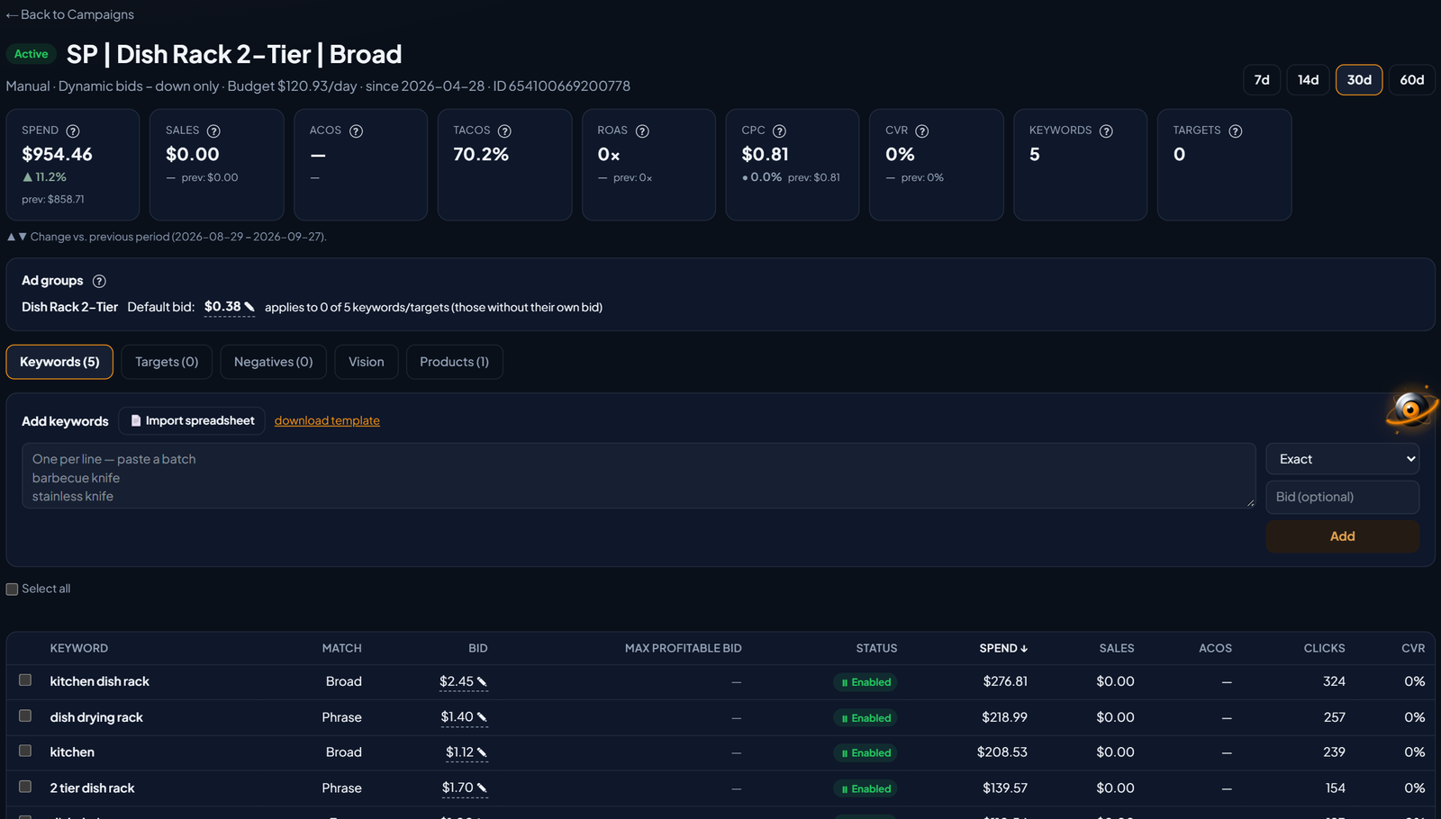Tick checkbox for kitchen dish rack row
This screenshot has height=819, width=1441.
25,680
